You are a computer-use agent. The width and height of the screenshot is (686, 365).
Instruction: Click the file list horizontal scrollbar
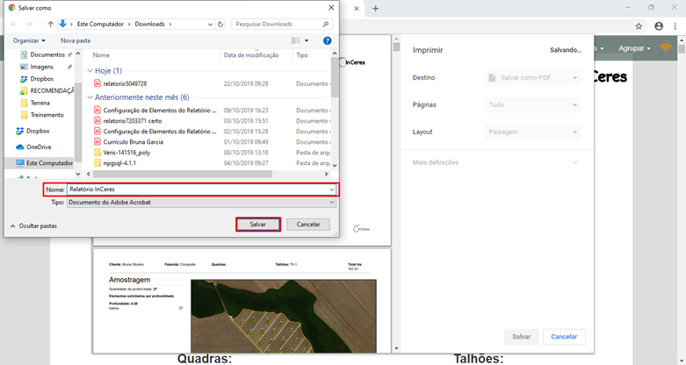pos(182,174)
